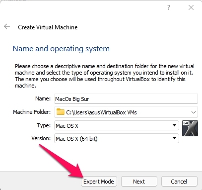Click the descriptive paragraph starting 'Please choose'
The width and height of the screenshot is (202, 190).
pyautogui.click(x=105, y=76)
